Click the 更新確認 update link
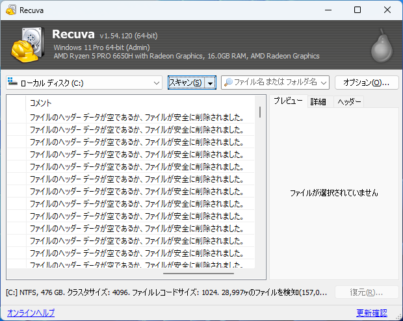 pos(372,313)
